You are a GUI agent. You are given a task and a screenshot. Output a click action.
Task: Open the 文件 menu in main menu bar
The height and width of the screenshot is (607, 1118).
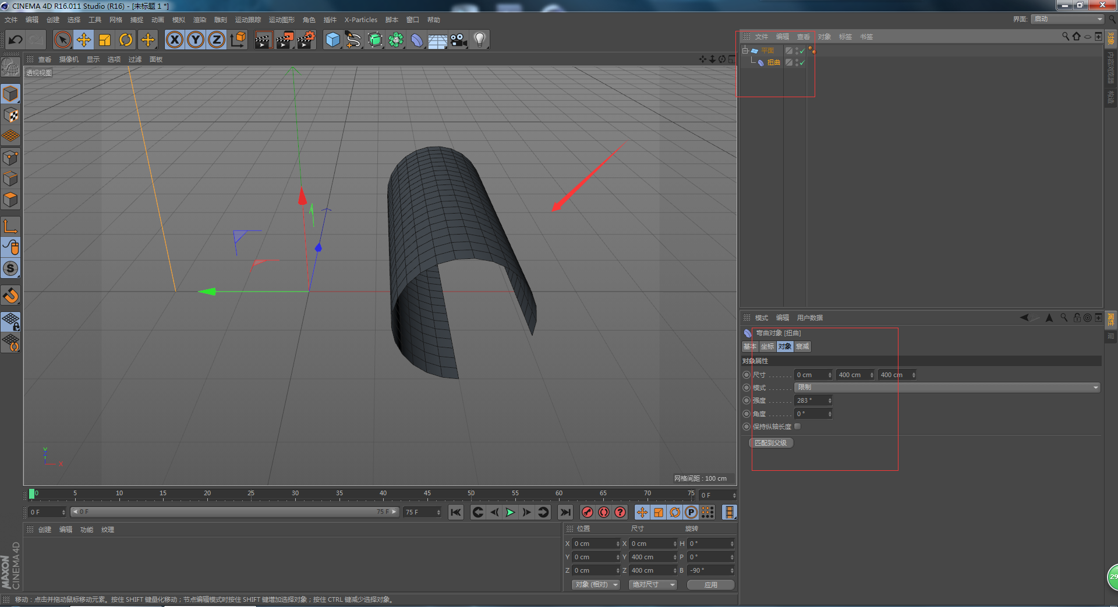(11, 20)
